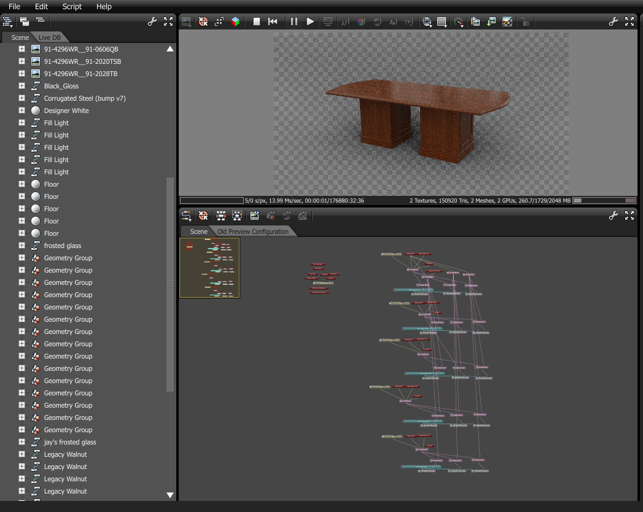The width and height of the screenshot is (643, 512).
Task: Expand the Designer White material
Action: click(21, 111)
